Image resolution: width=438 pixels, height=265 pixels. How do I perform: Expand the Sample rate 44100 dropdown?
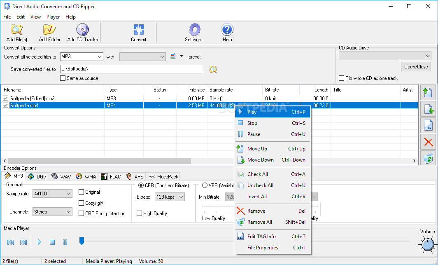[53, 194]
